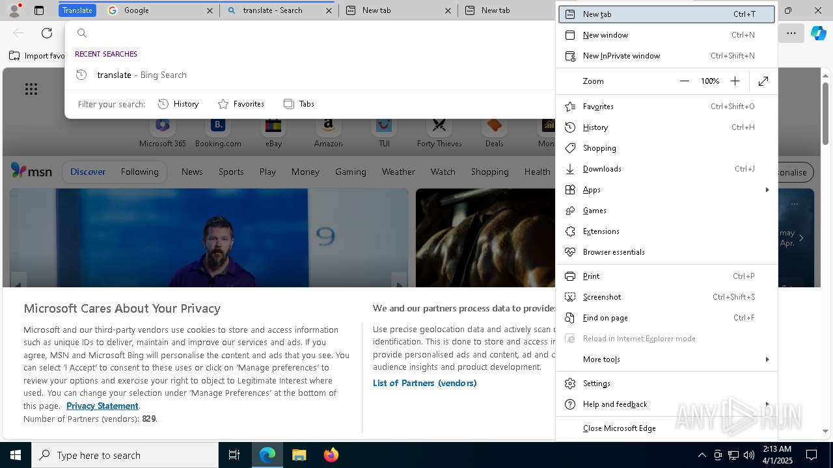The width and height of the screenshot is (833, 468).
Task: Zoom in with the plus button
Action: pyautogui.click(x=735, y=81)
